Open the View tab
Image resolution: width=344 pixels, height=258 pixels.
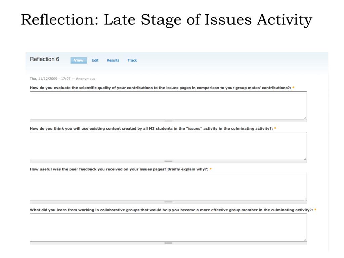click(79, 60)
